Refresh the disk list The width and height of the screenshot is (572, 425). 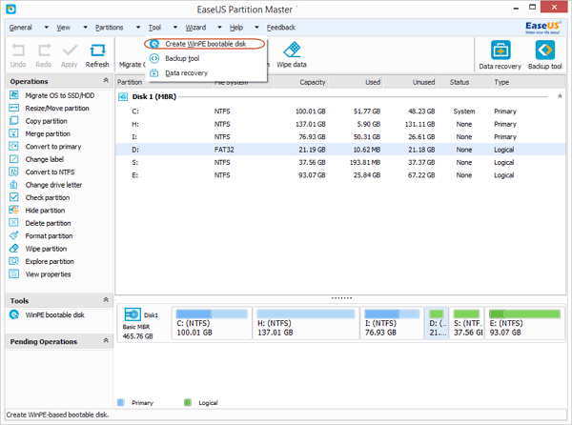coord(97,56)
